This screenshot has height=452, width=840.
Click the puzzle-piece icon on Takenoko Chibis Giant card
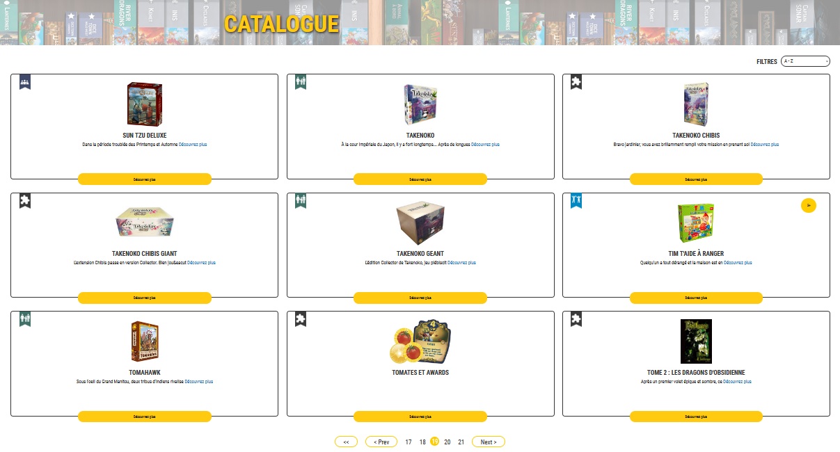click(25, 200)
